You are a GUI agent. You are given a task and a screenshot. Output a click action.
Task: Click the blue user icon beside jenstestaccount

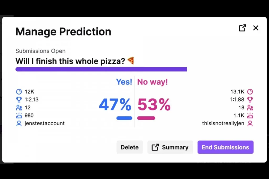point(19,123)
